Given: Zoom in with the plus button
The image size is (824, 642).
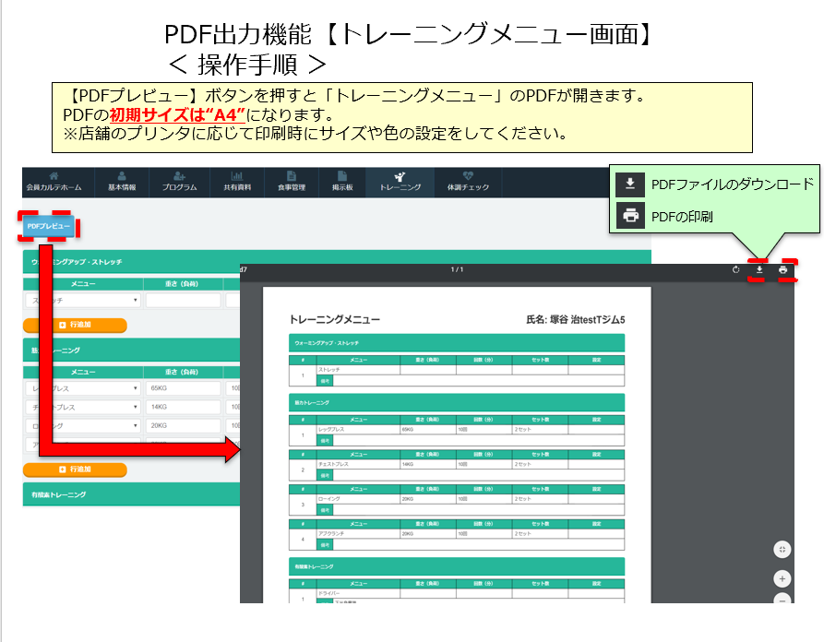Looking at the screenshot, I should click(782, 579).
